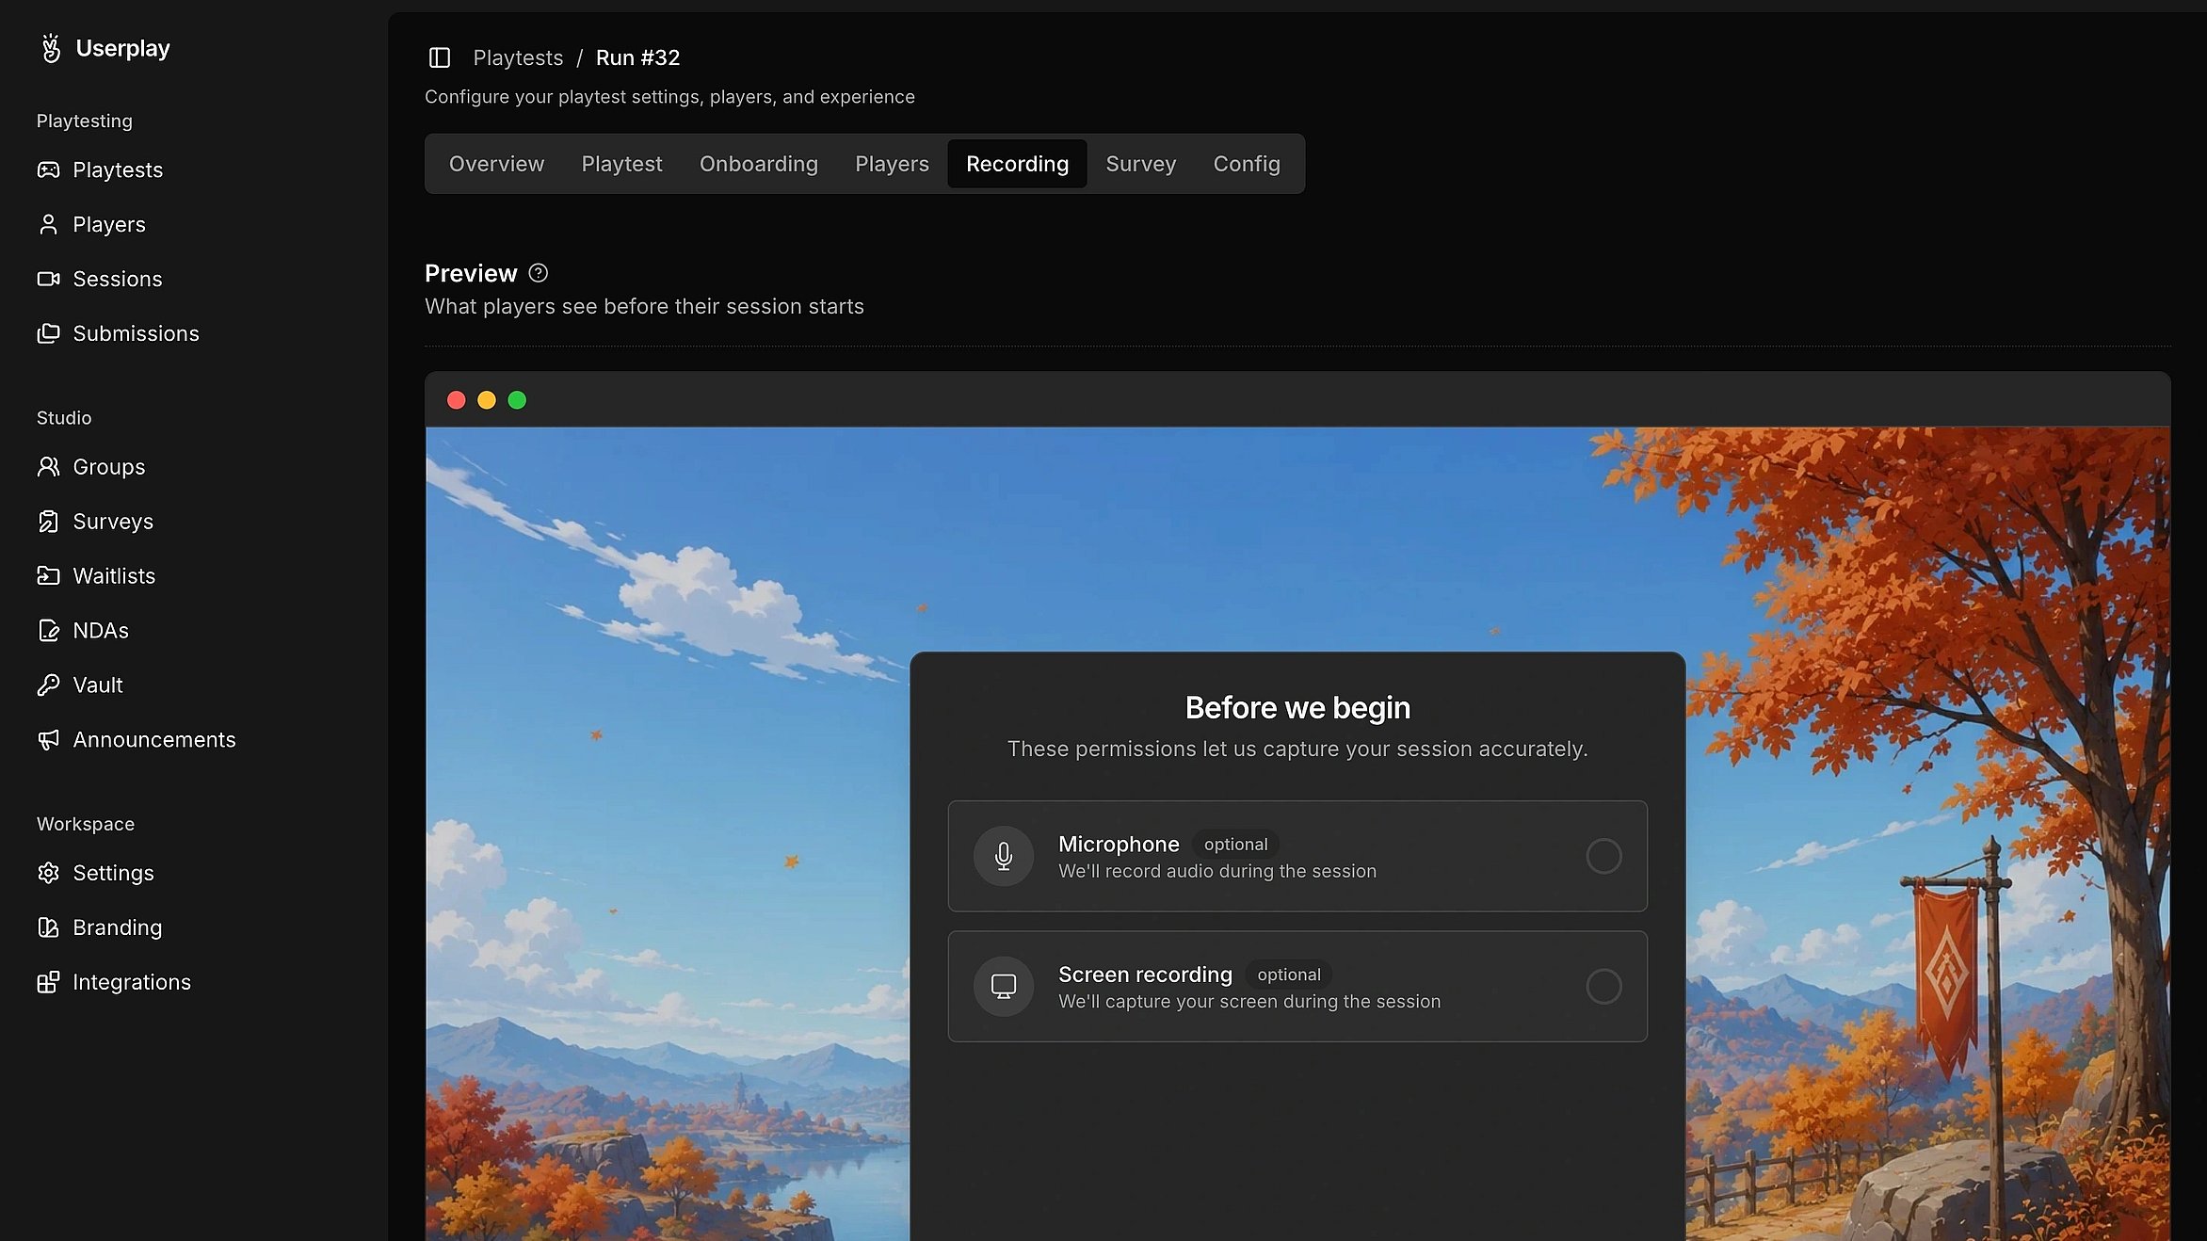
Task: Toggle the sidebar panel icon
Action: point(440,57)
